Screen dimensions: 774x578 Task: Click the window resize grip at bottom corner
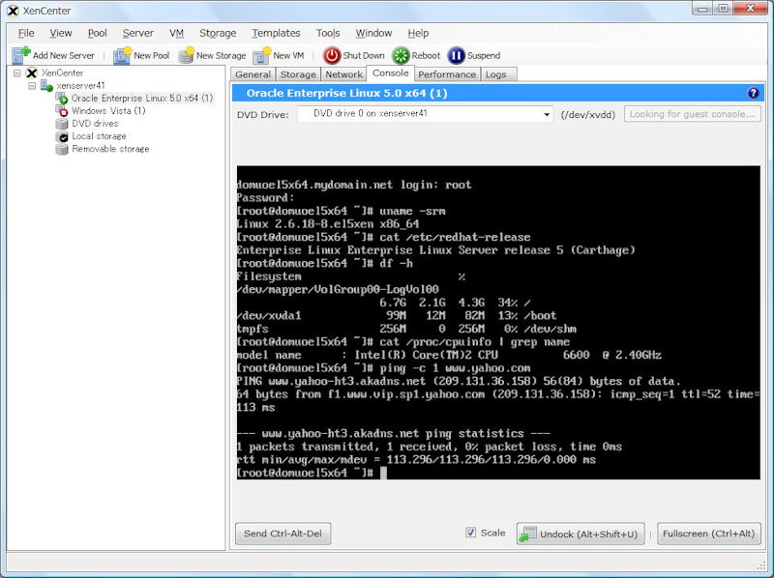tap(762, 565)
